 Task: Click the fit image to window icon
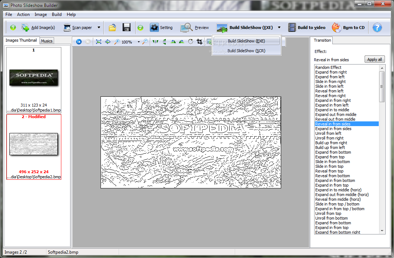click(x=99, y=42)
